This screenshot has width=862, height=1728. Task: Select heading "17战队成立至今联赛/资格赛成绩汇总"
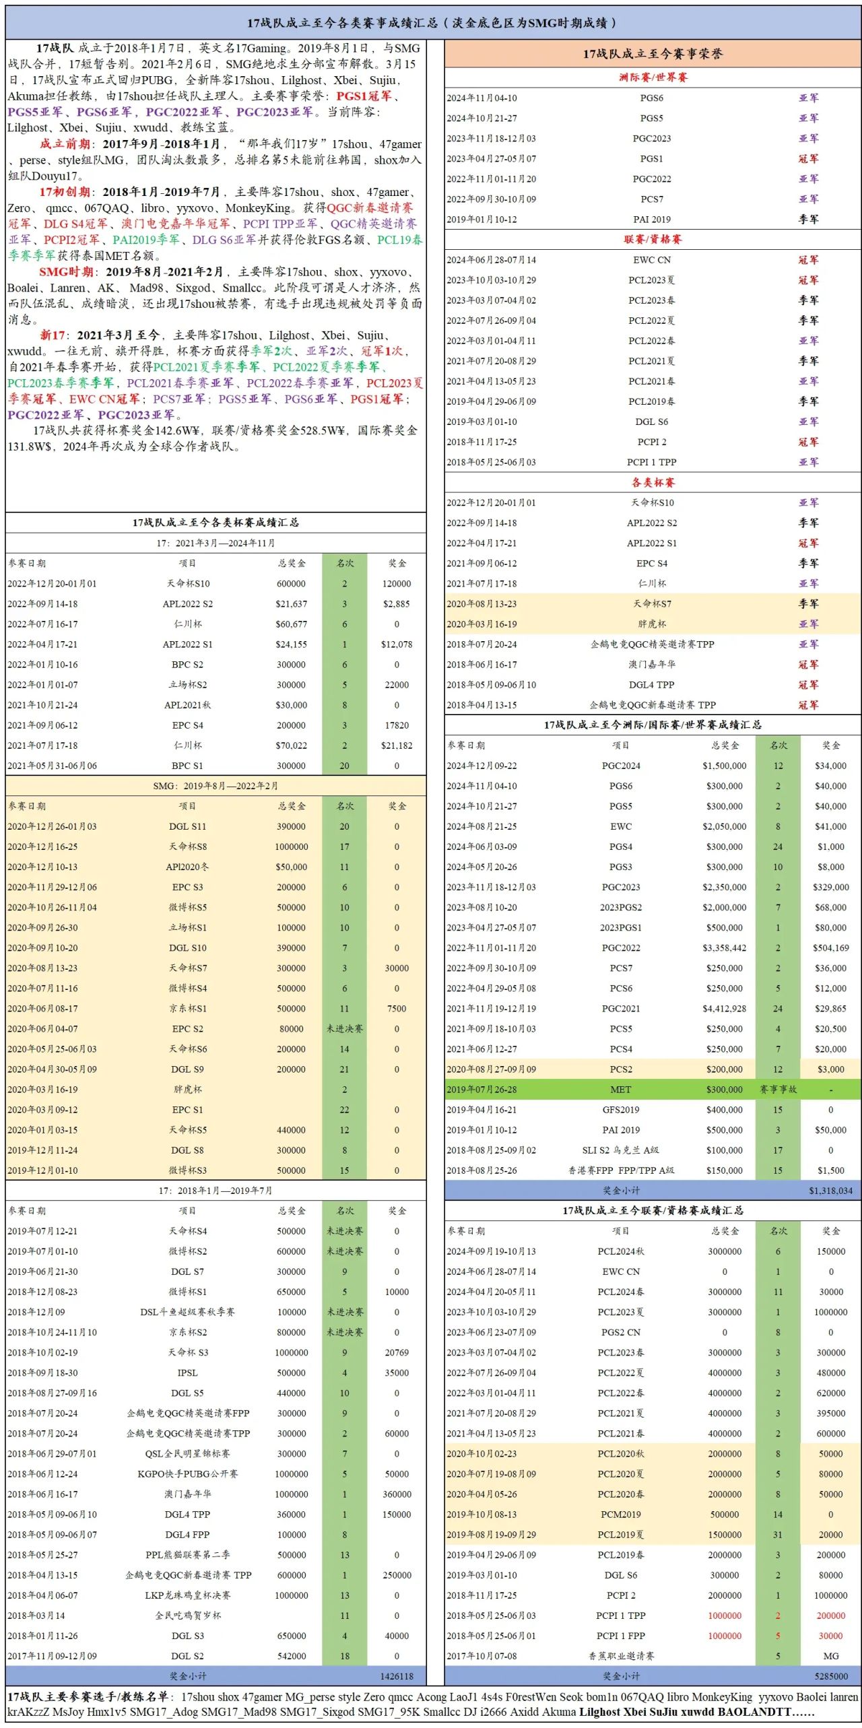pyautogui.click(x=653, y=1210)
